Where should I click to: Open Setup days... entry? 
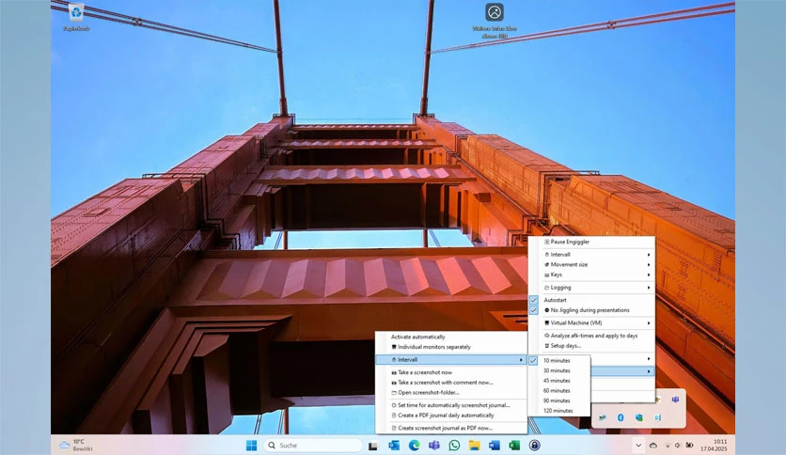[591, 346]
